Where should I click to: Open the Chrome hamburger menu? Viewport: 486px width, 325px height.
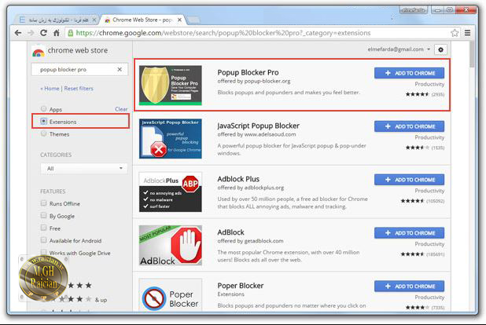point(467,33)
